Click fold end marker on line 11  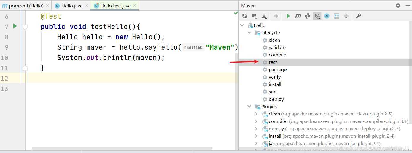point(25,68)
